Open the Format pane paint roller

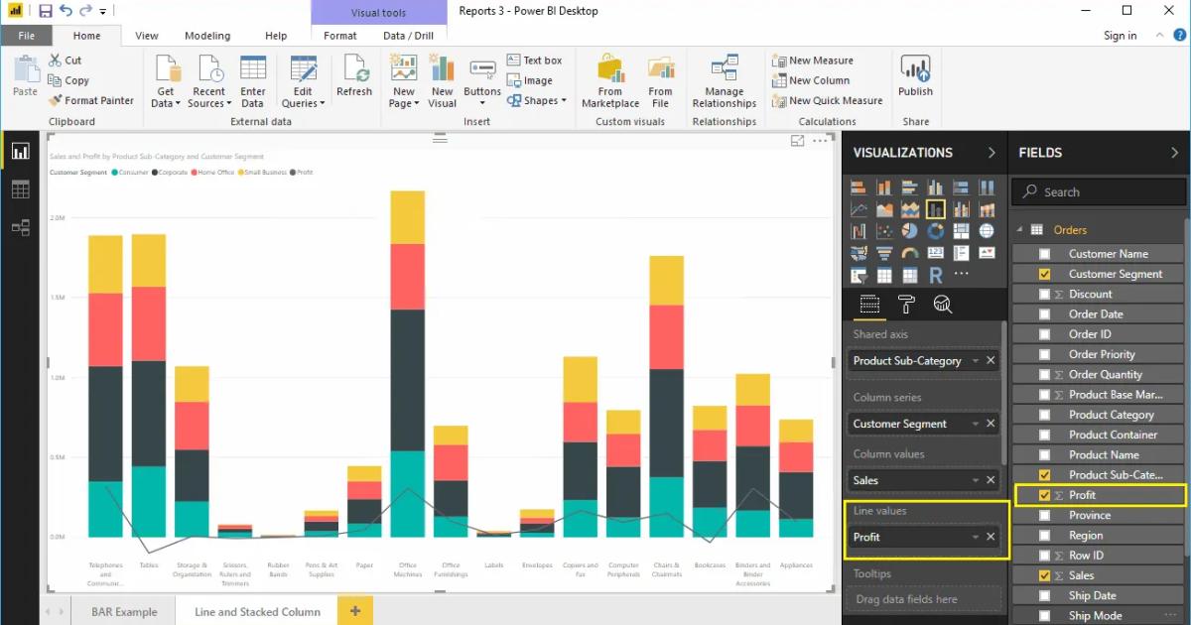[906, 305]
